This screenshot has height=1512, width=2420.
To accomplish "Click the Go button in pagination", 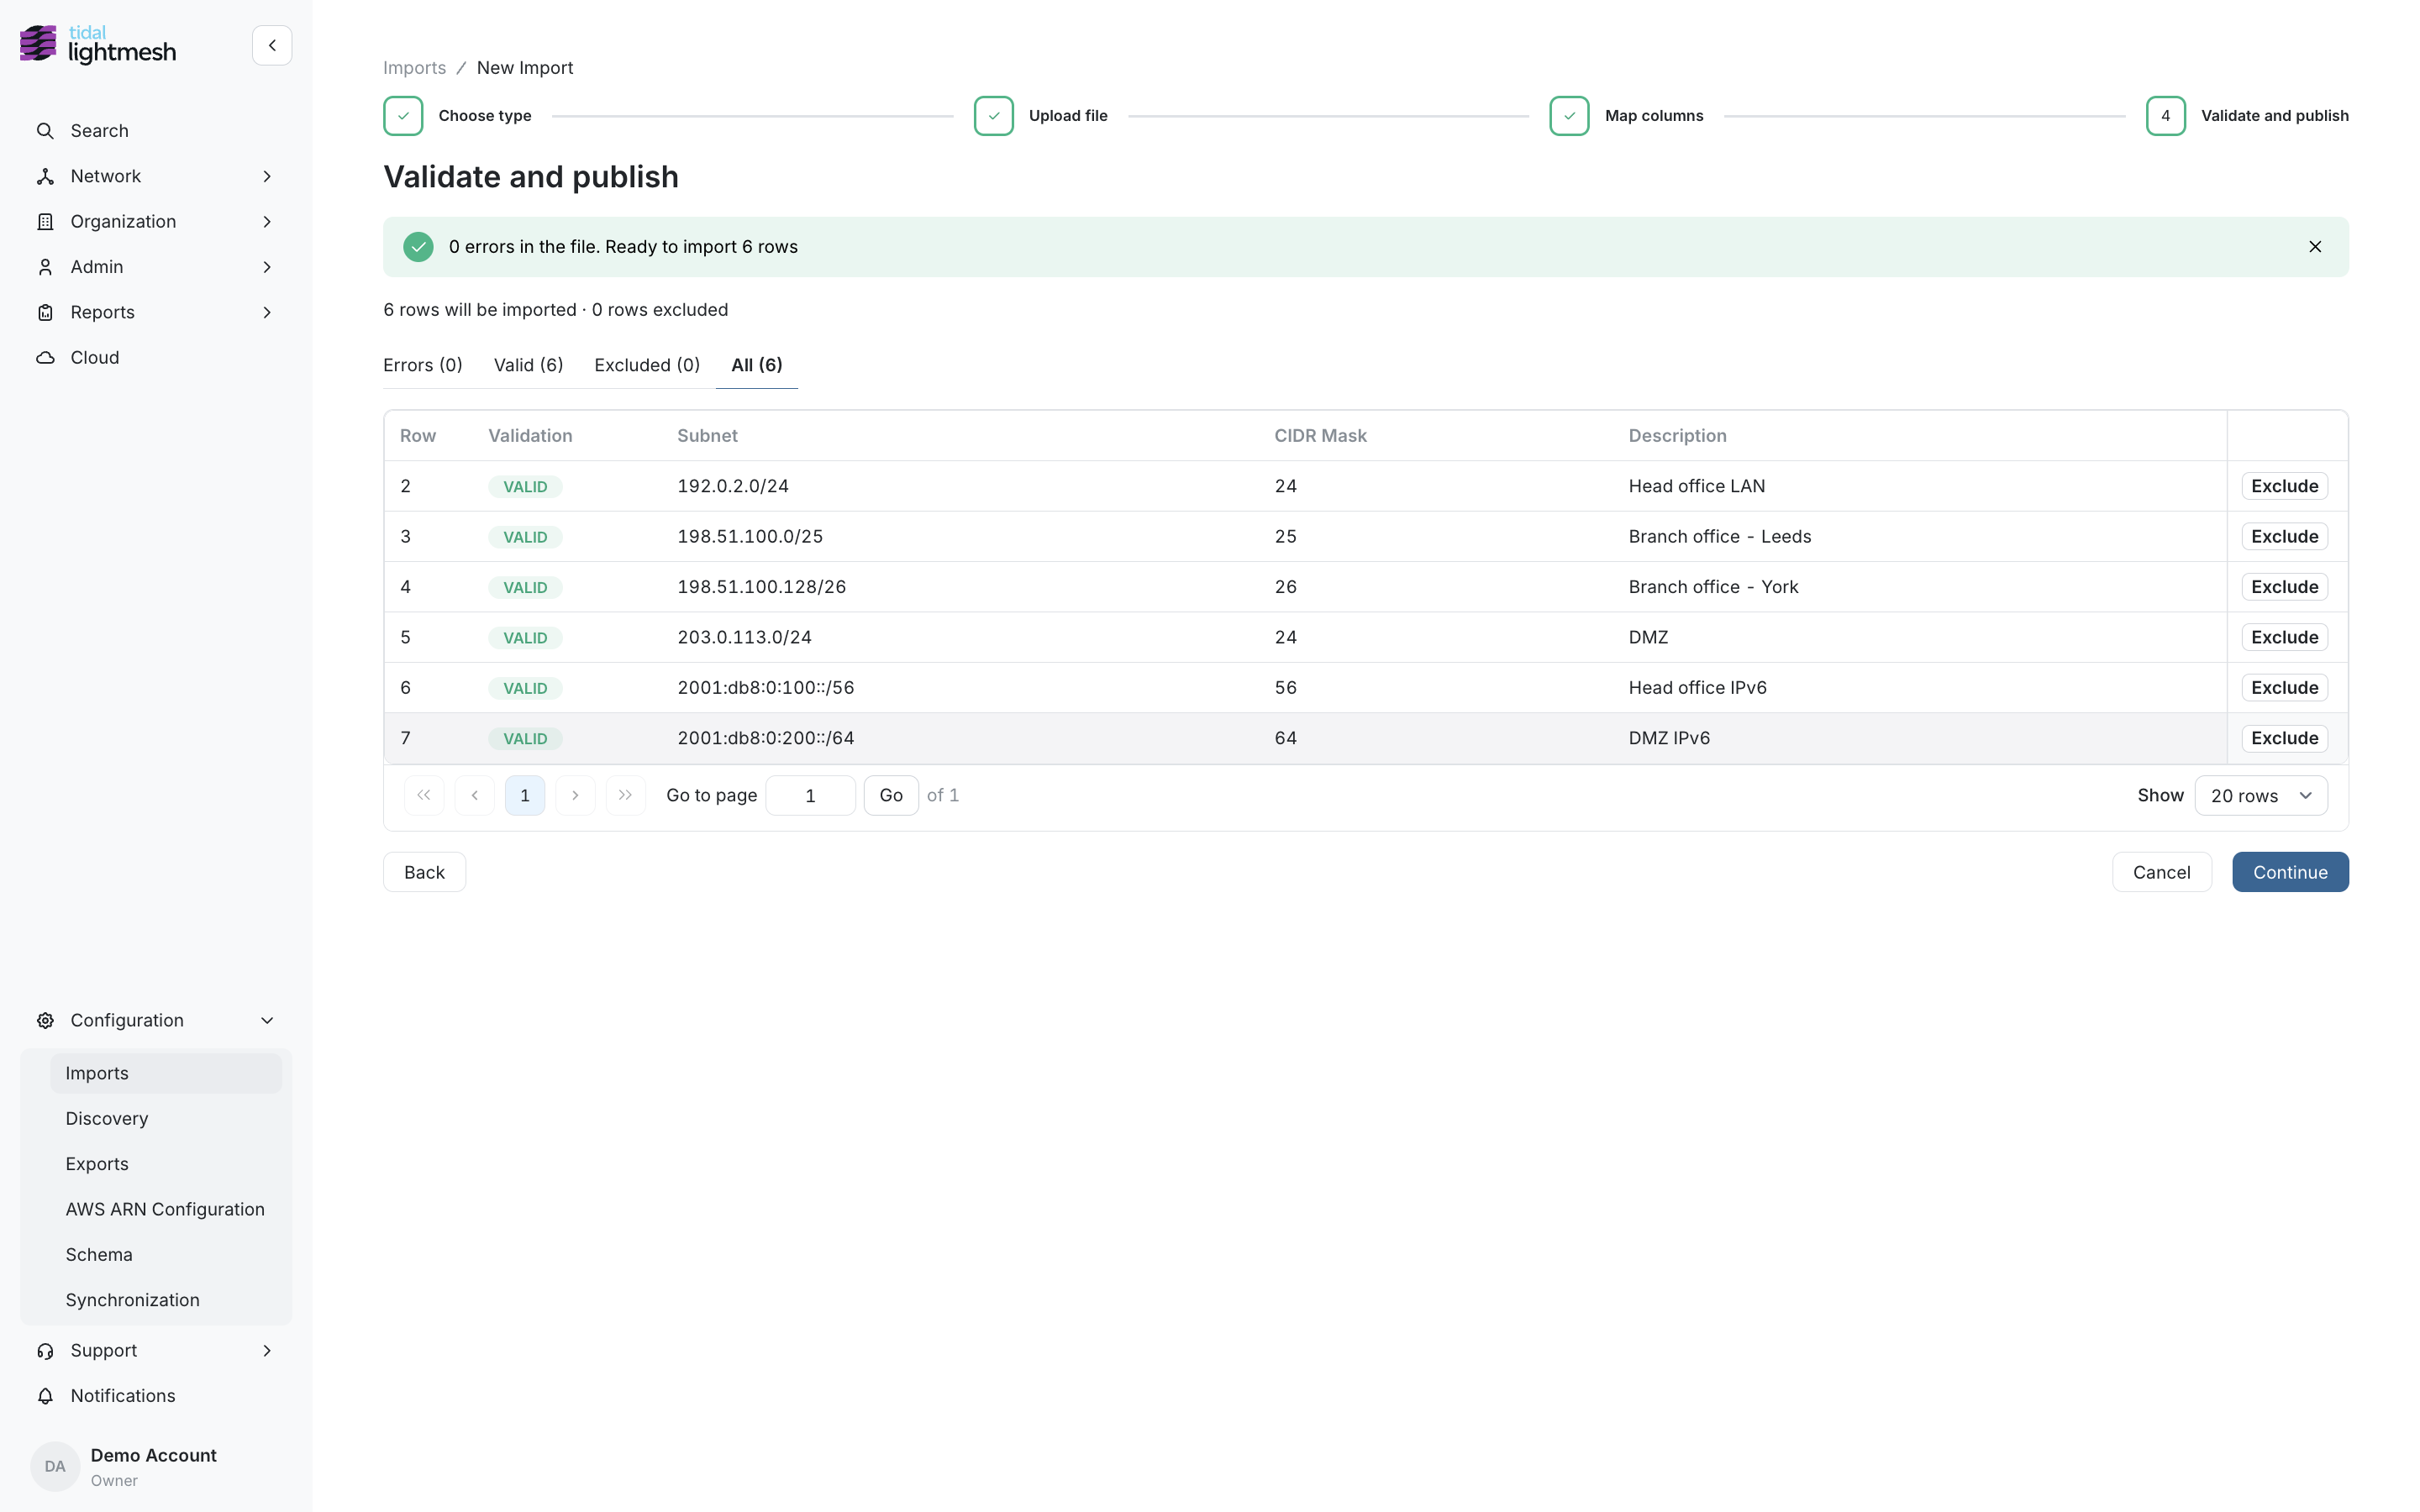I will click(891, 795).
